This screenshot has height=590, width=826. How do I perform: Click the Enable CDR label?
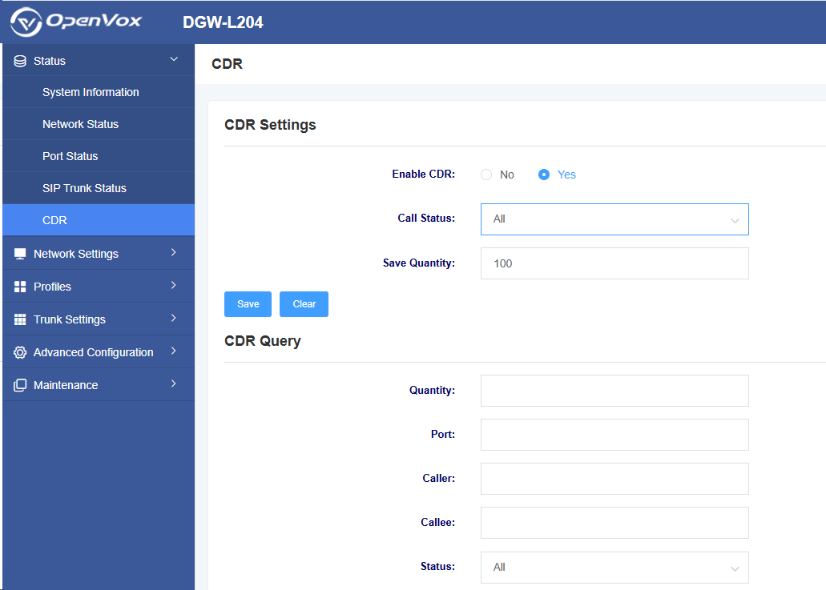tap(424, 175)
